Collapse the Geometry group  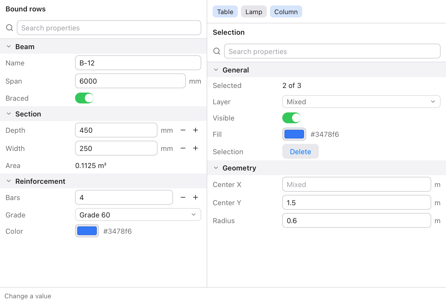216,168
